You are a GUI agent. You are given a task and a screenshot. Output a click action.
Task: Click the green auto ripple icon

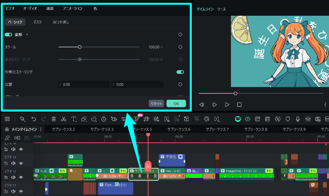[x=248, y=119]
